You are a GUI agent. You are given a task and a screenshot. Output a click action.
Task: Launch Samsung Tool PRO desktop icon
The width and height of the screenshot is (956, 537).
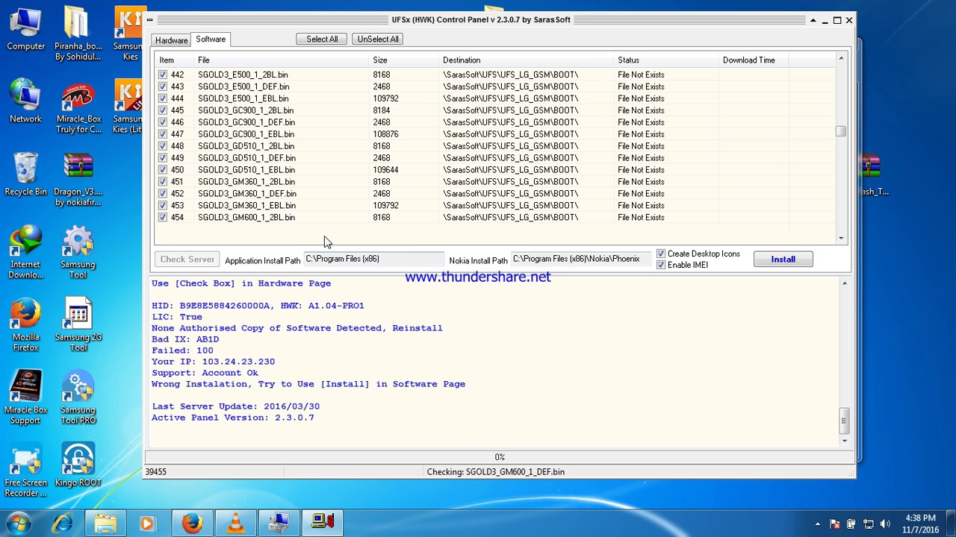point(78,398)
